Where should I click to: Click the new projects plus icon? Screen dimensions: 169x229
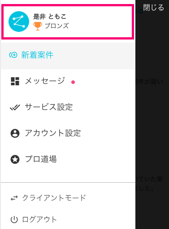click(13, 55)
